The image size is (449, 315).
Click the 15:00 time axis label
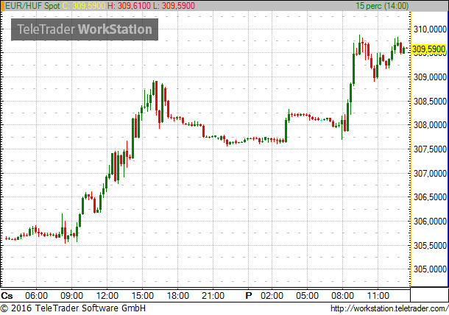coord(142,295)
